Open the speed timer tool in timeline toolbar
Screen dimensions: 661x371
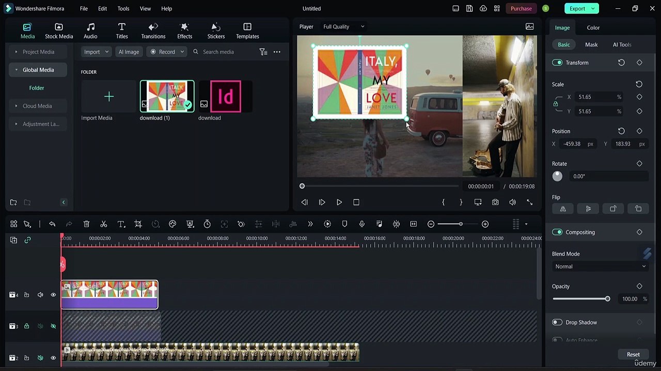[207, 224]
